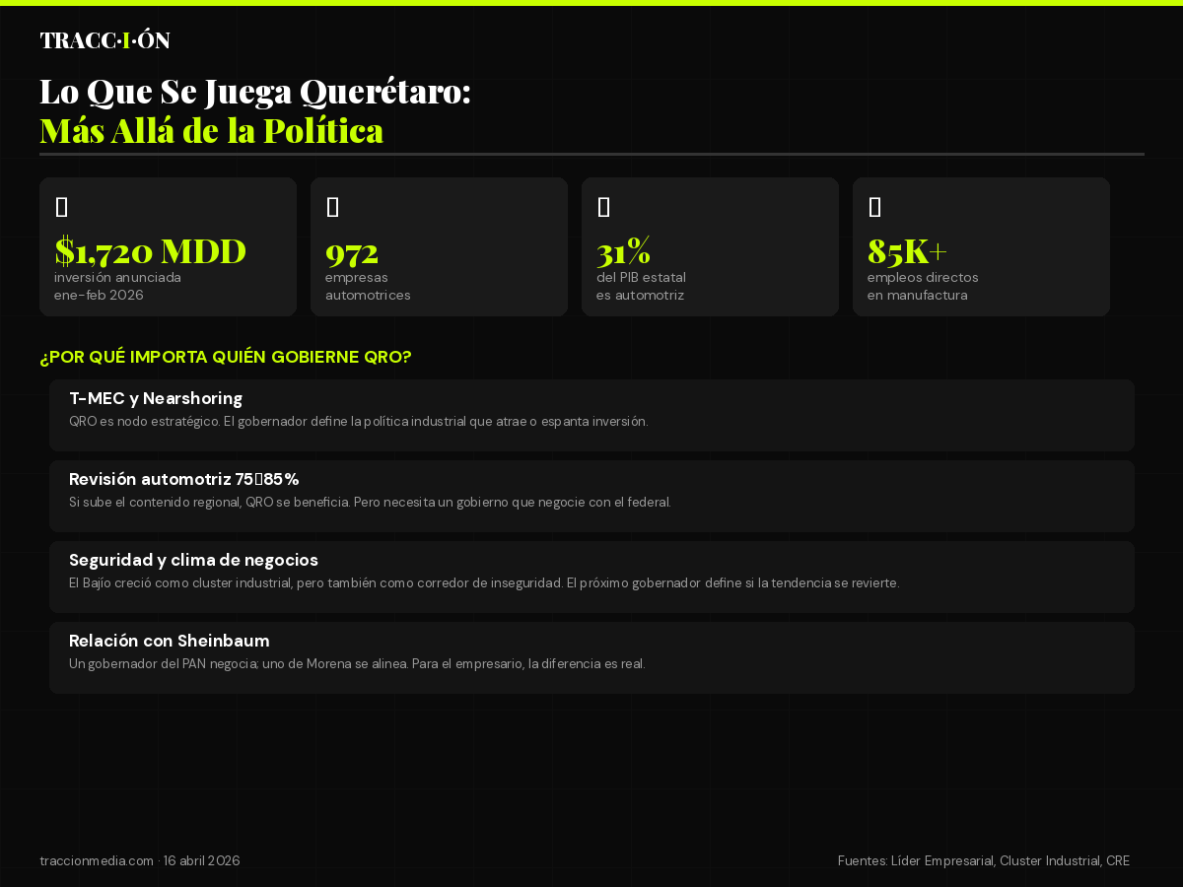Viewport: 1183px width, 887px height.
Task: Select the 972 empresas automotrices card
Action: pyautogui.click(x=439, y=246)
